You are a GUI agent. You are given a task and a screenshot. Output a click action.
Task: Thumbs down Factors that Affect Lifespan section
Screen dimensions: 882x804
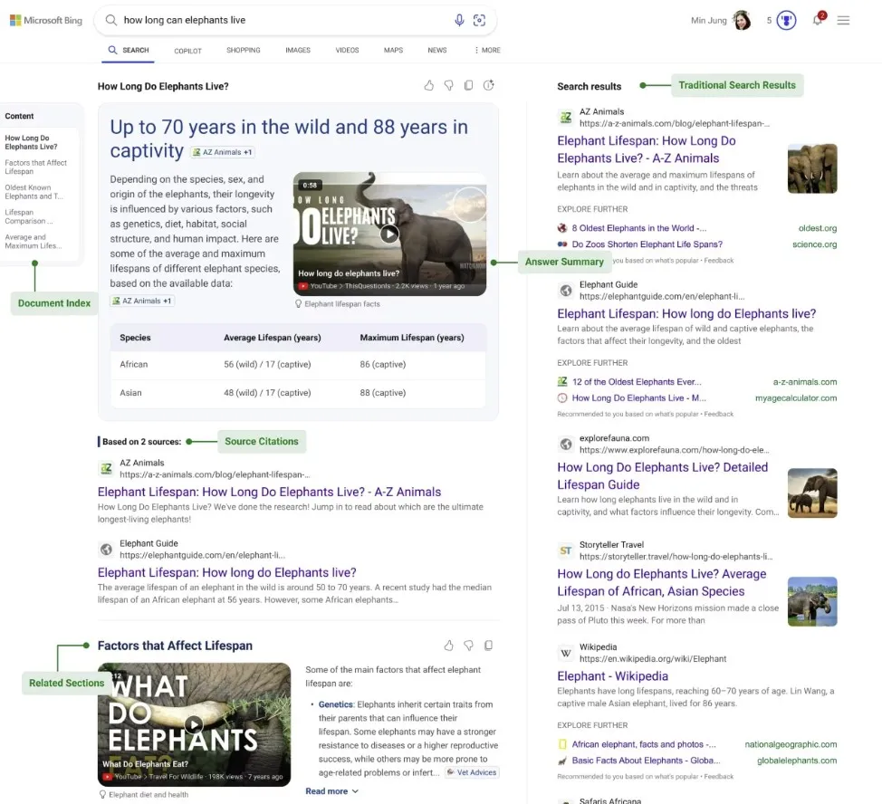[x=468, y=646]
